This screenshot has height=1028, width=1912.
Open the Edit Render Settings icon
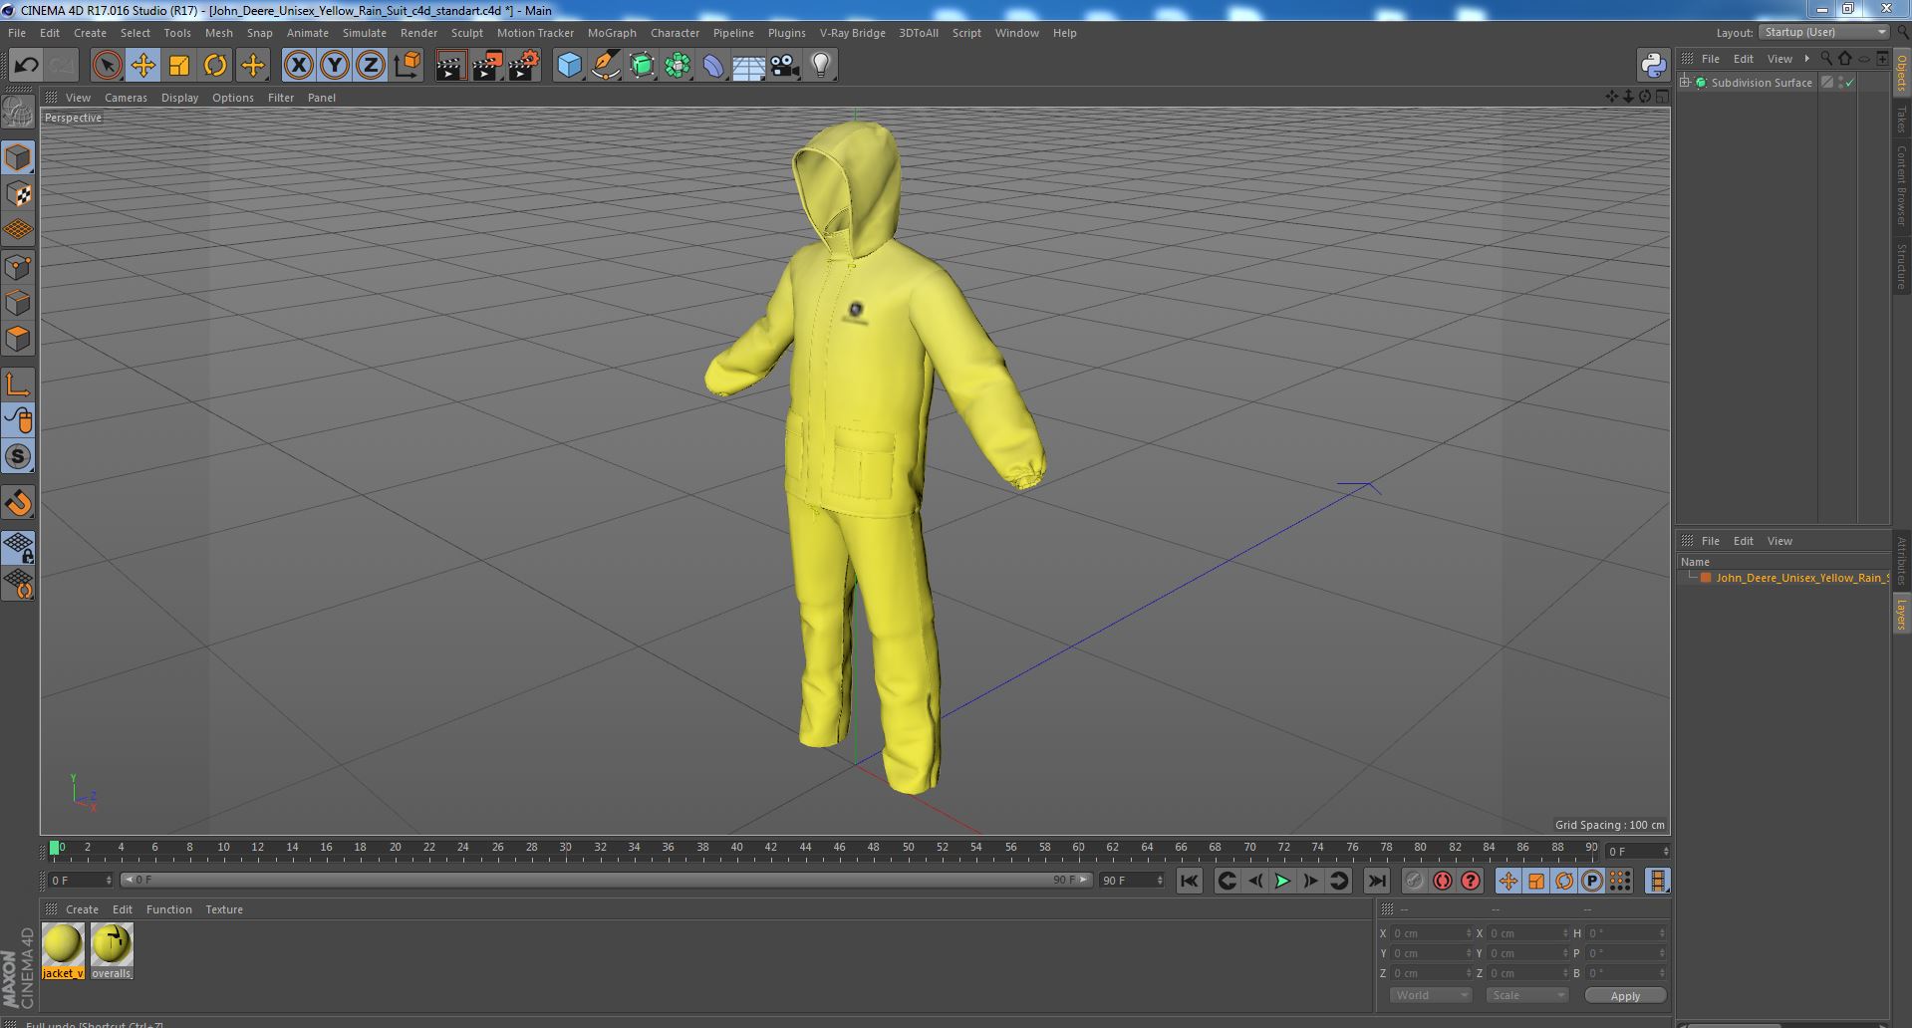(524, 66)
